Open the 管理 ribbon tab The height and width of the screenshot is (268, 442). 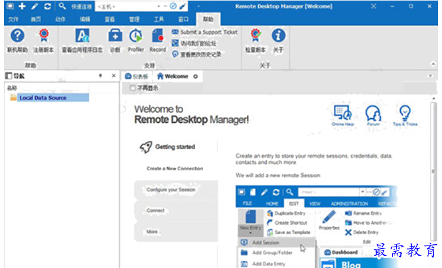pos(134,19)
